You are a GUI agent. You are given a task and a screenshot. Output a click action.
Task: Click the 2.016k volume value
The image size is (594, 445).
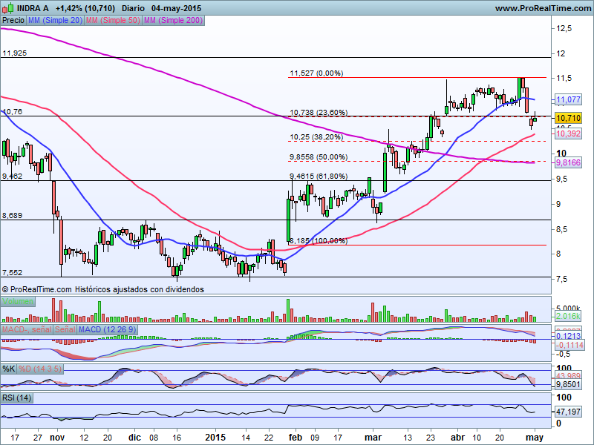pyautogui.click(x=568, y=316)
